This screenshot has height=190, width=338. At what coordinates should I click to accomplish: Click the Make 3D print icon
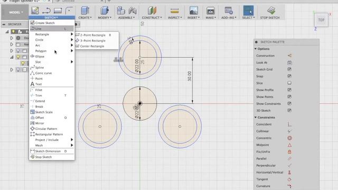pos(210,11)
